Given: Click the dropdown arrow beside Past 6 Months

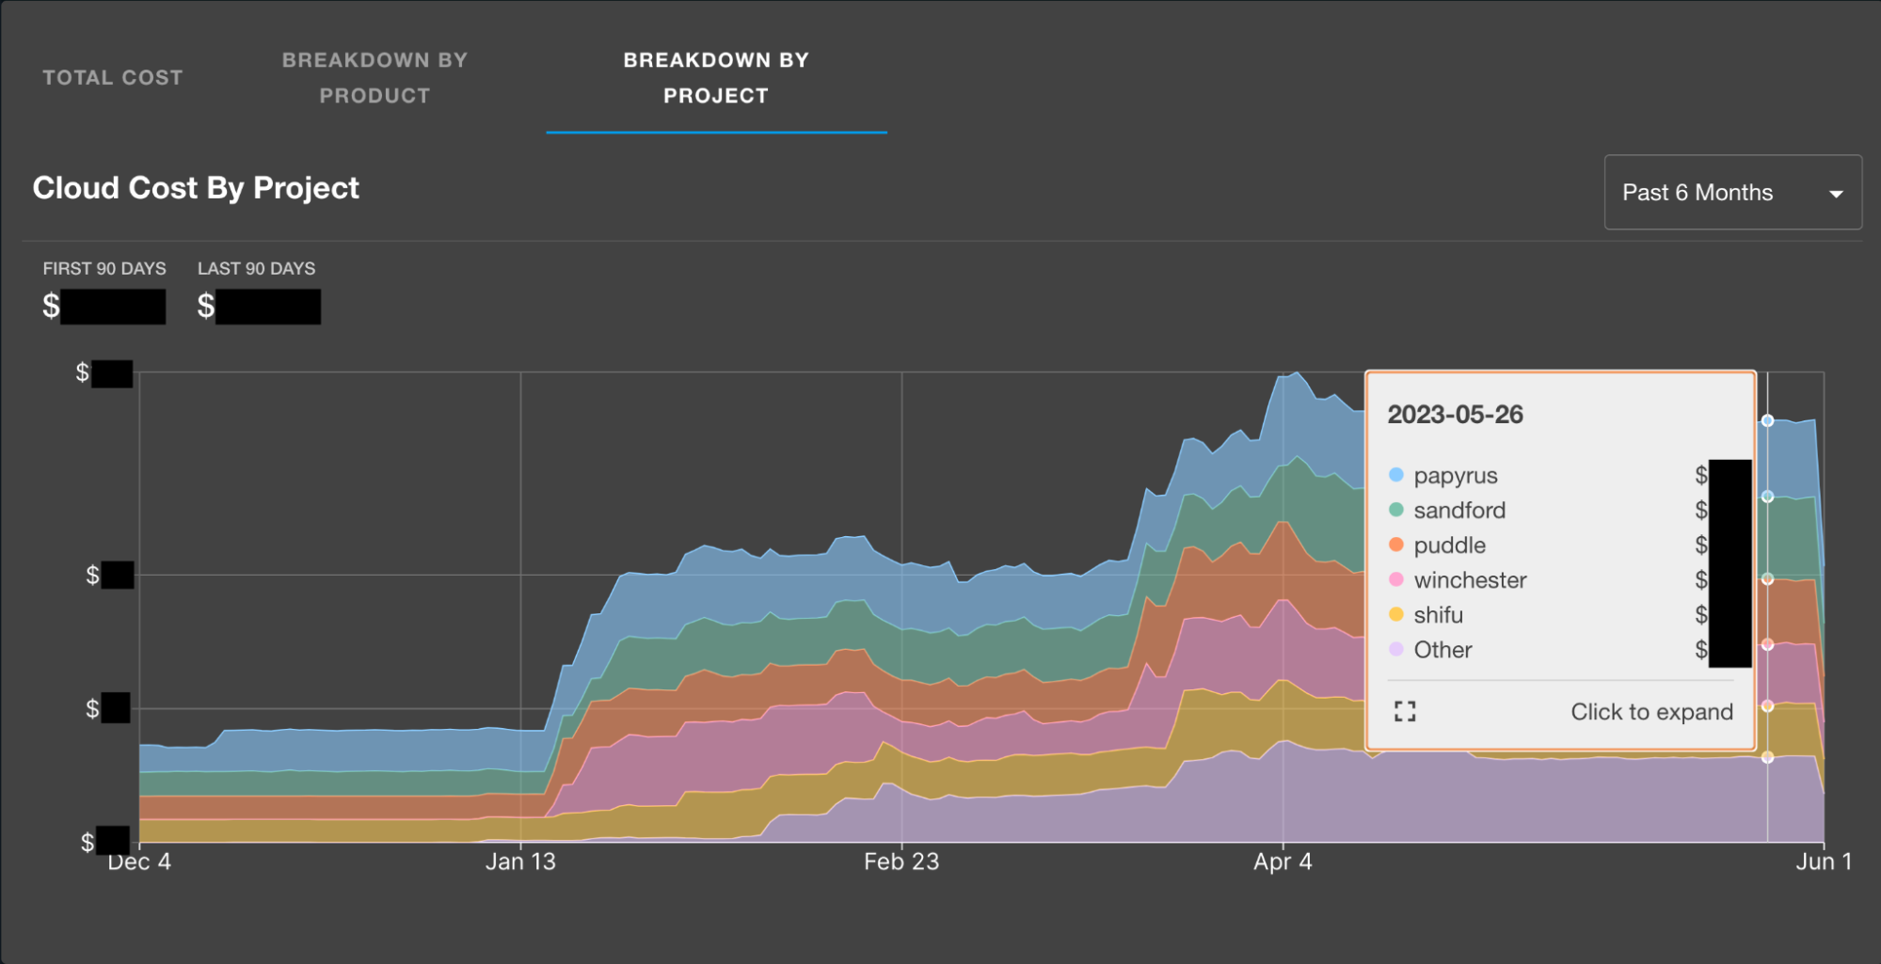Looking at the screenshot, I should click(1835, 194).
